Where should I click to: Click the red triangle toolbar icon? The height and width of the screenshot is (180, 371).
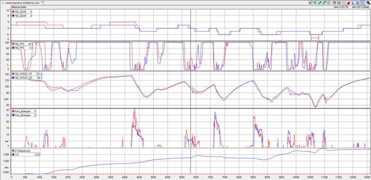pos(349,3)
